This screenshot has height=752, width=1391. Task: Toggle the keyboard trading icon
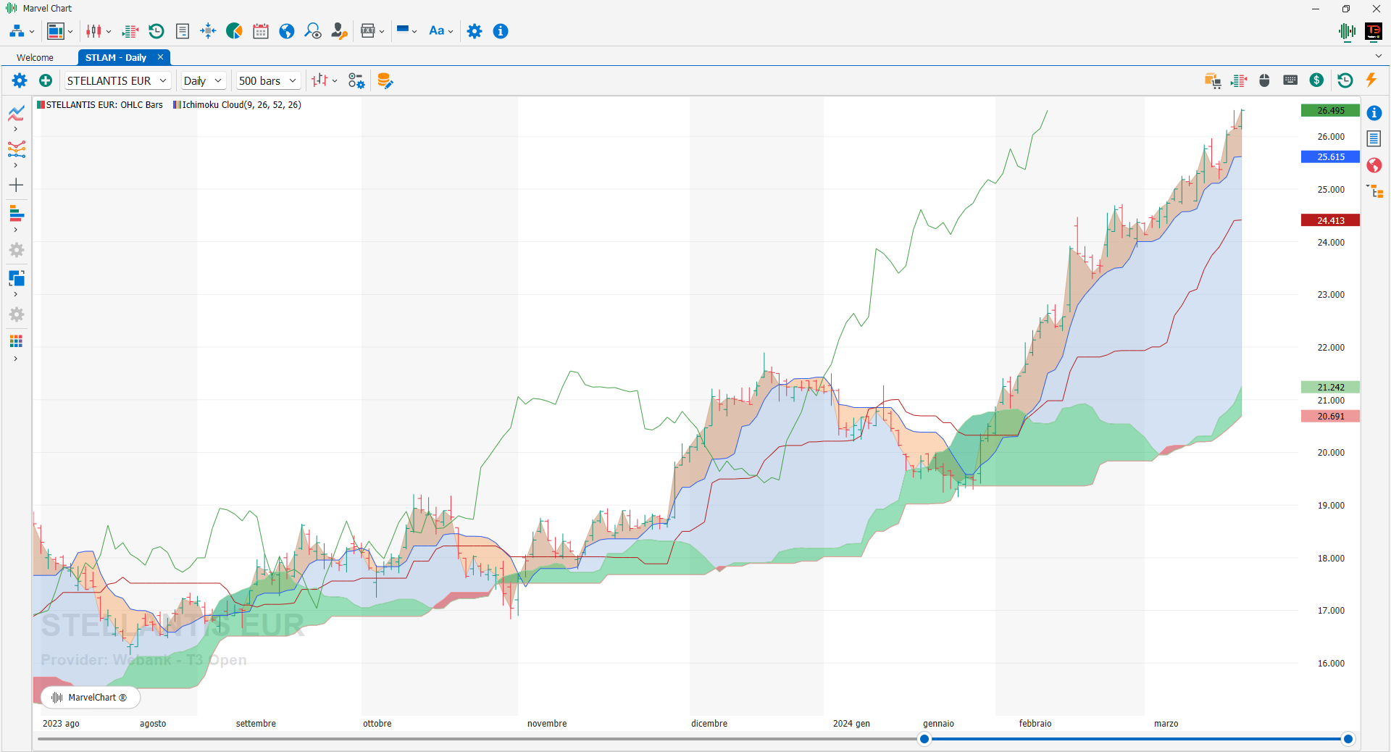(x=1290, y=80)
